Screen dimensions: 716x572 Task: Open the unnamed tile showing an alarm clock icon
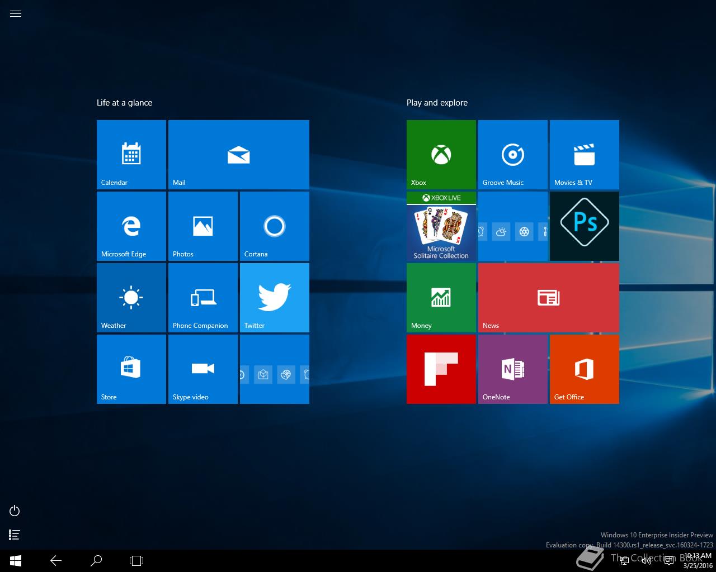pyautogui.click(x=513, y=226)
